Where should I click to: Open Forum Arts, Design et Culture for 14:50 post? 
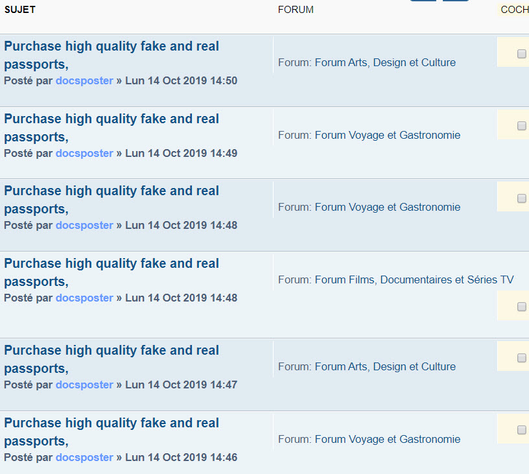[x=385, y=62]
